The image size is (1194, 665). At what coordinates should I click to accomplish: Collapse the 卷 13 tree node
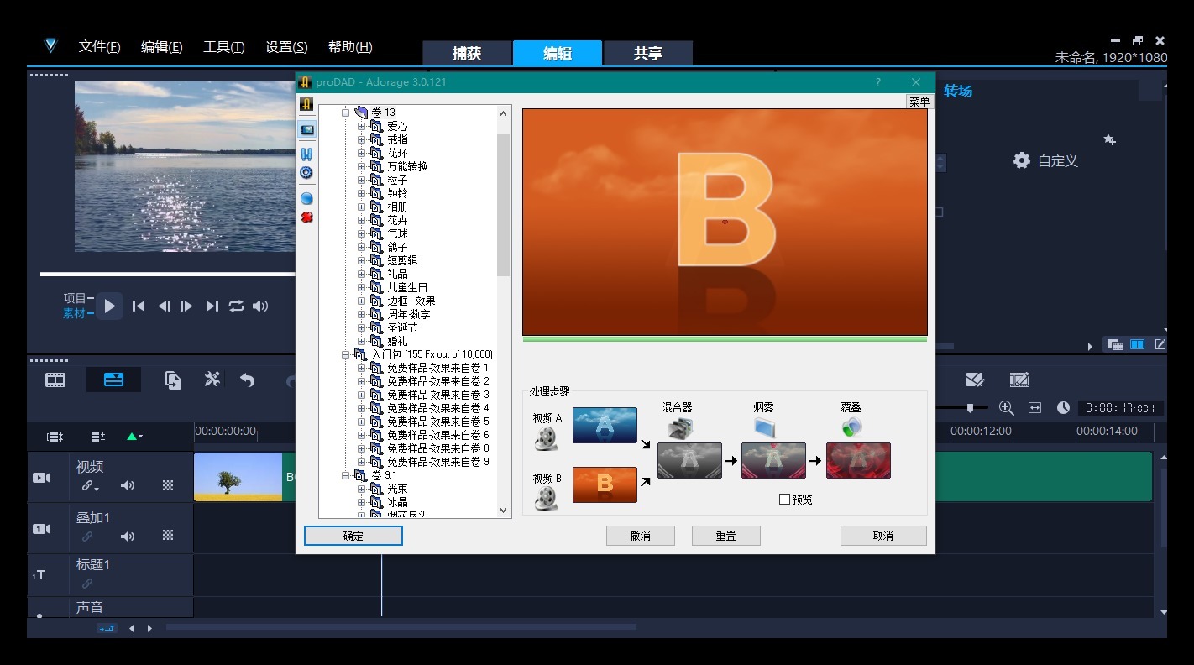click(x=346, y=113)
